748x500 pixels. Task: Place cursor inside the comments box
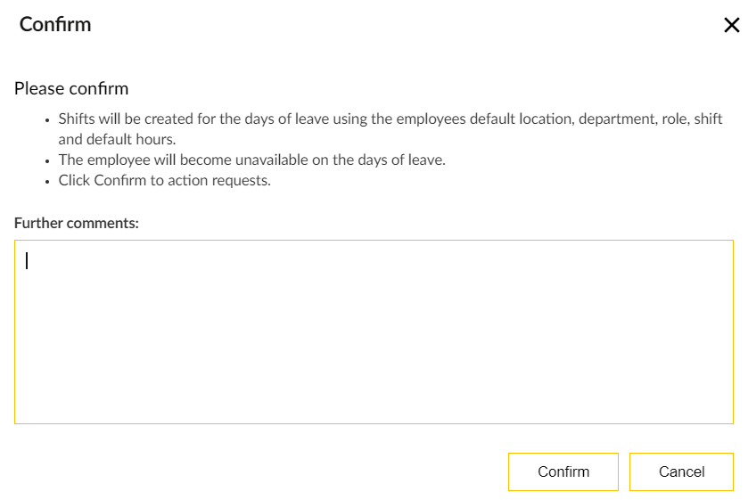374,332
